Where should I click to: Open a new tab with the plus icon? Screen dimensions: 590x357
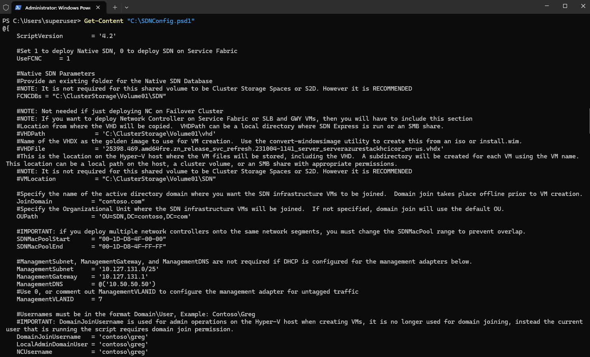115,7
